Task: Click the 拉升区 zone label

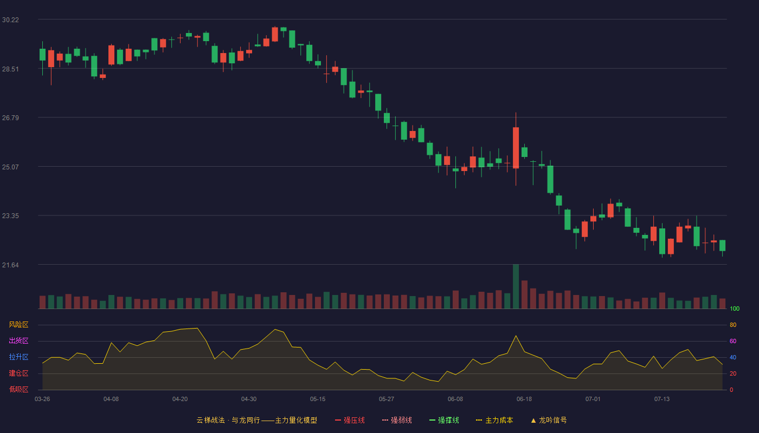Action: 18,357
